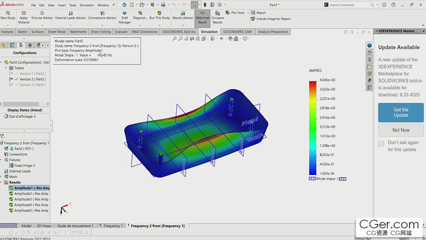
Task: Dismiss update with Not Now button
Action: click(401, 130)
